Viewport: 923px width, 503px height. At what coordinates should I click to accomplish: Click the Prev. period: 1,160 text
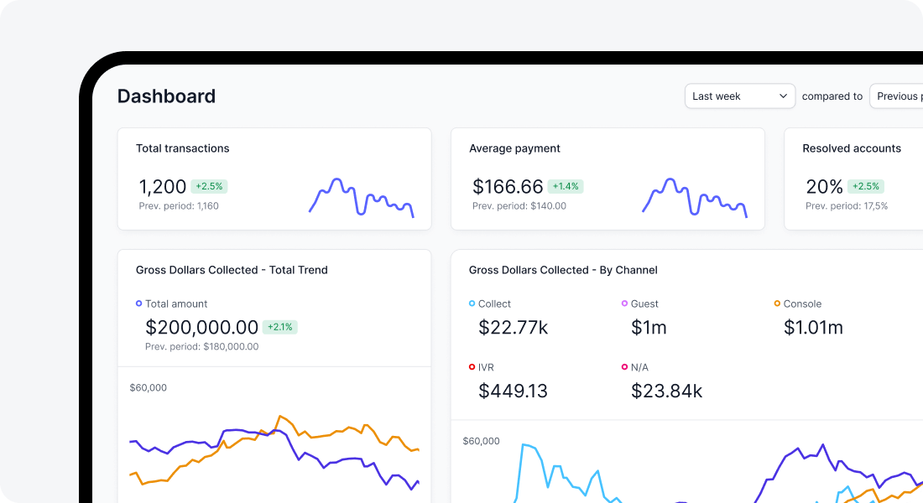(x=179, y=206)
